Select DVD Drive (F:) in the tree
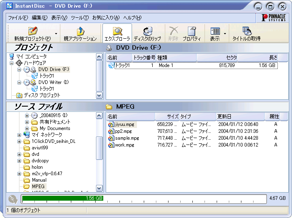Screen dimensions: 292x218 click(54, 69)
